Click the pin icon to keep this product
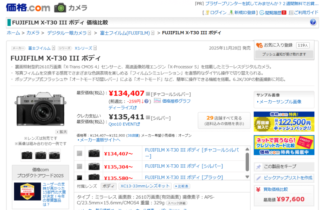The width and height of the screenshot is (321, 210). tap(259, 167)
